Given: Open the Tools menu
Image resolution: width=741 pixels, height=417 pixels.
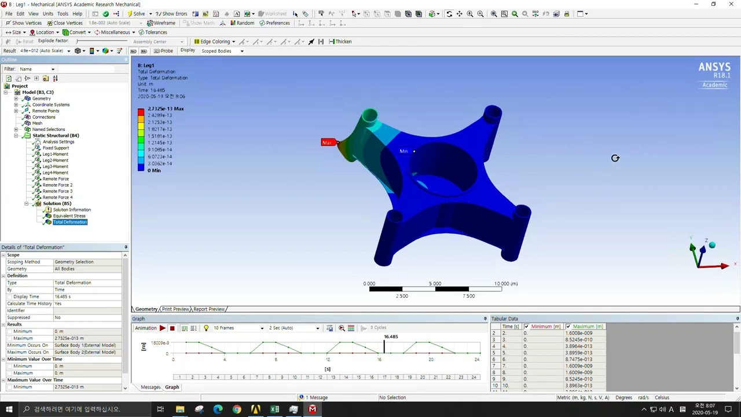Looking at the screenshot, I should tap(63, 14).
